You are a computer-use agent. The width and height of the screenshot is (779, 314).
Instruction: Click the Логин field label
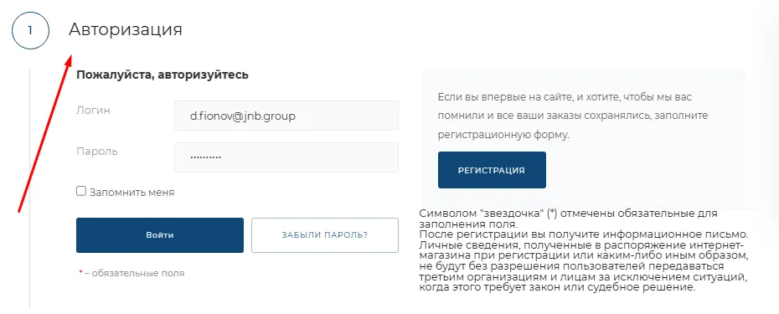tap(94, 111)
